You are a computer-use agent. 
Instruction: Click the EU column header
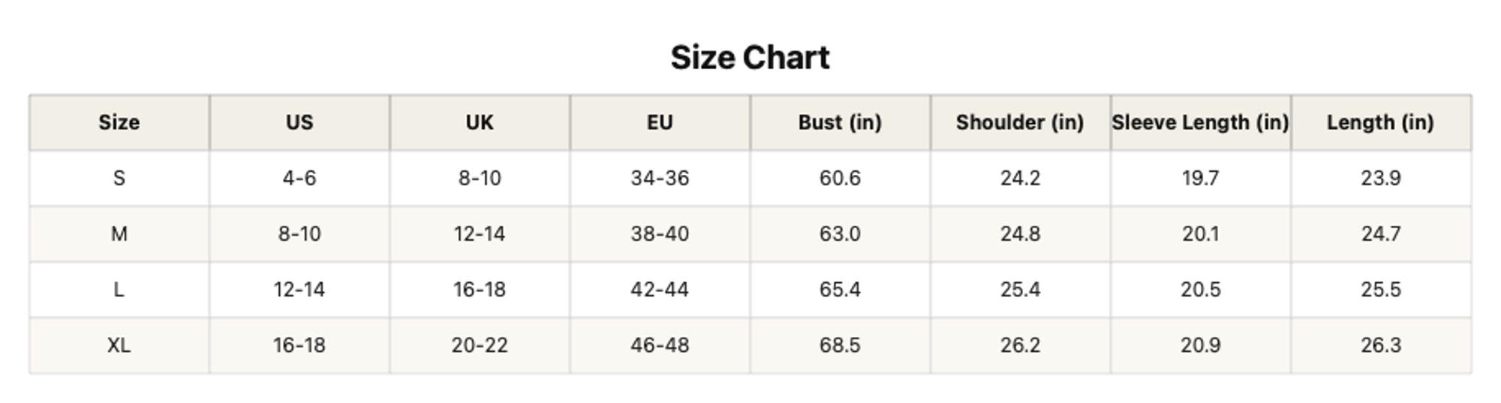660,122
